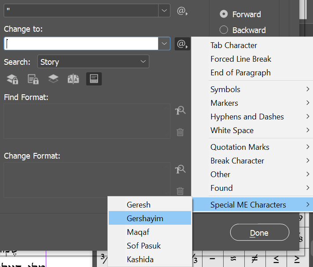Select the Backward direction radio button
313x267 pixels.
point(224,30)
